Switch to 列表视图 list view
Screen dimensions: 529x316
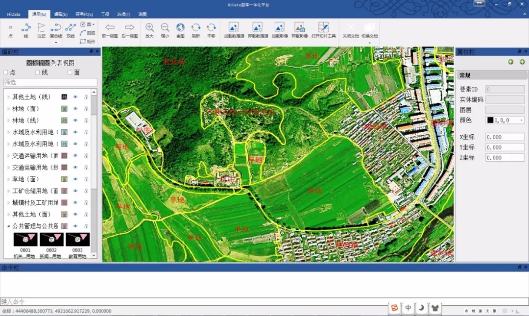62,63
